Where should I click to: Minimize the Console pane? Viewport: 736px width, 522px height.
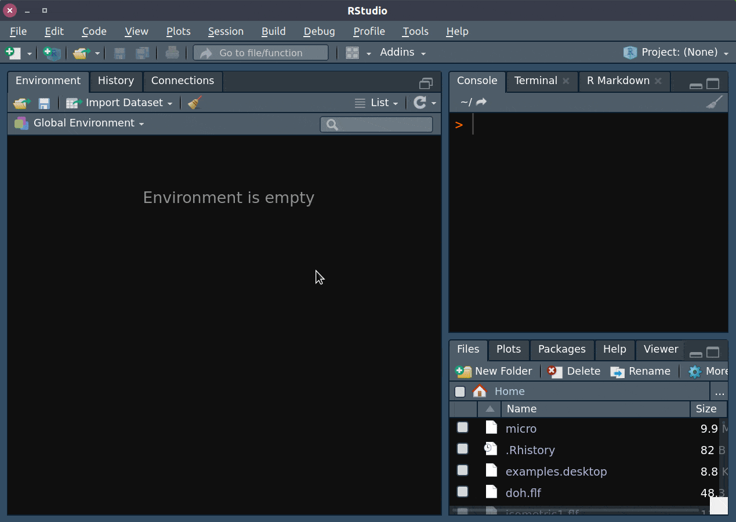pos(695,85)
